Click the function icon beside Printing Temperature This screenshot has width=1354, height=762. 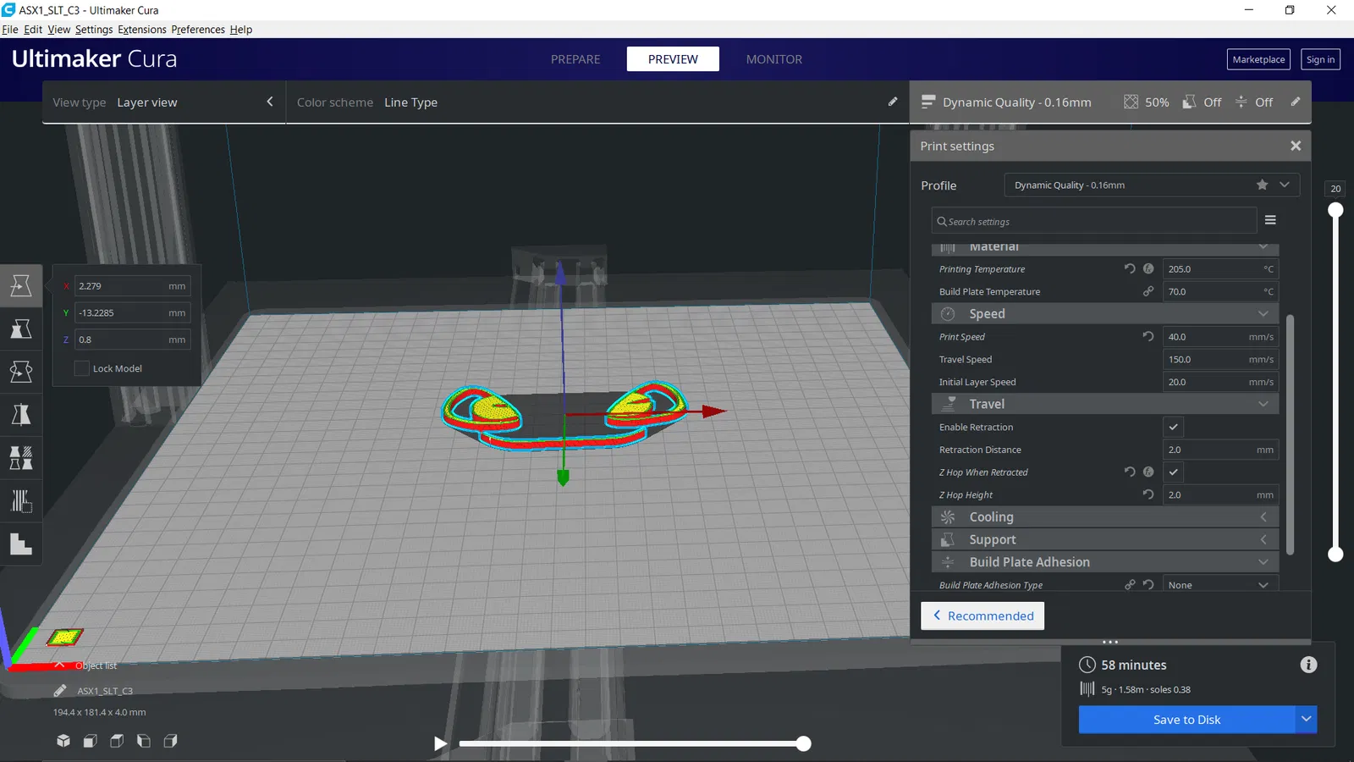(1148, 268)
